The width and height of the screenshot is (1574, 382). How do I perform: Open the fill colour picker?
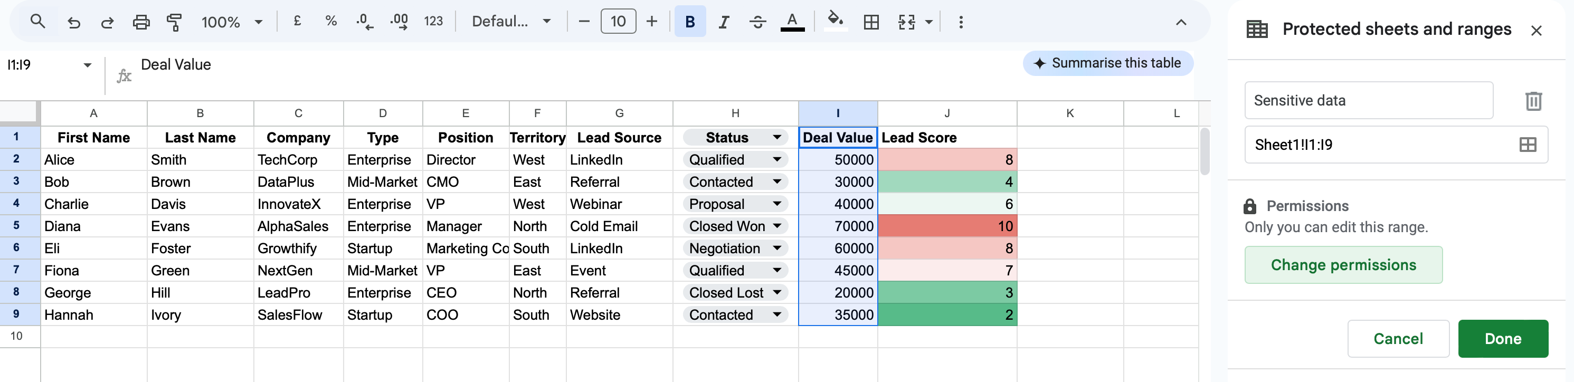tap(835, 22)
